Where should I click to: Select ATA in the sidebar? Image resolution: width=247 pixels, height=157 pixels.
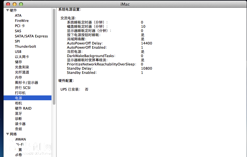point(18,15)
